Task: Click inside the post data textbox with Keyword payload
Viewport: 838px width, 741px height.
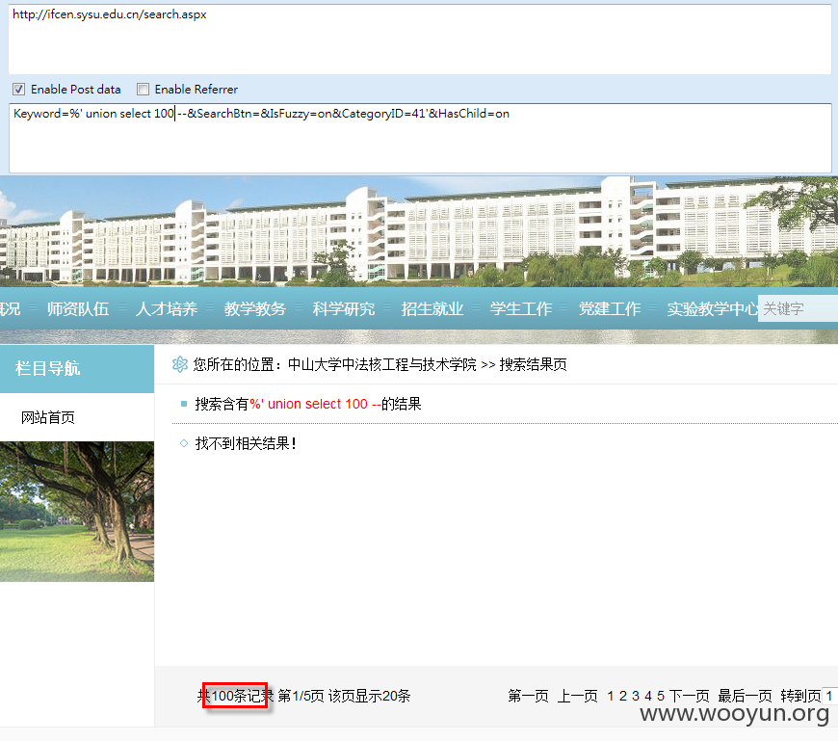Action: point(420,138)
